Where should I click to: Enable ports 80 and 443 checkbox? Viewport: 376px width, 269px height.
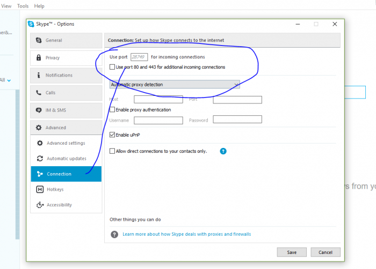[112, 67]
